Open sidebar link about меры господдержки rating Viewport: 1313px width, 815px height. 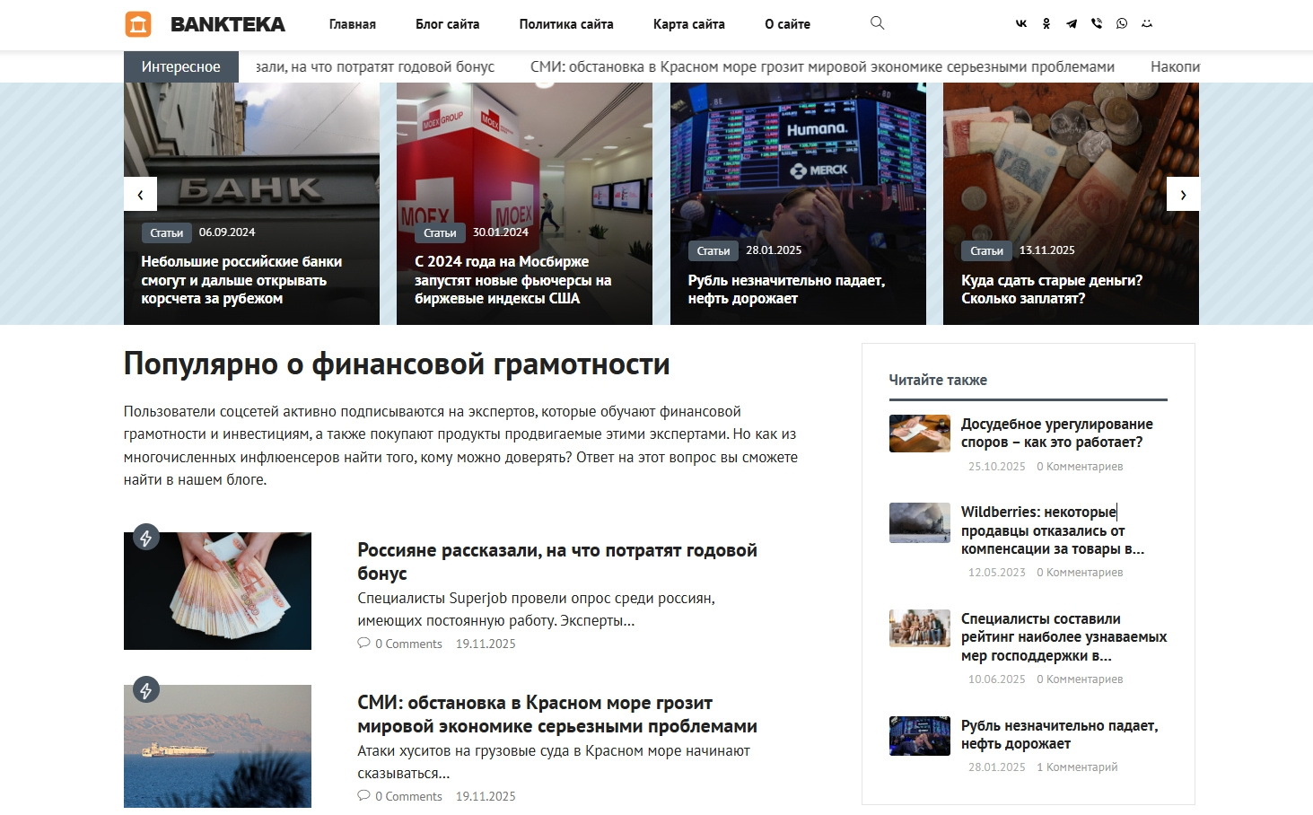coord(1064,637)
